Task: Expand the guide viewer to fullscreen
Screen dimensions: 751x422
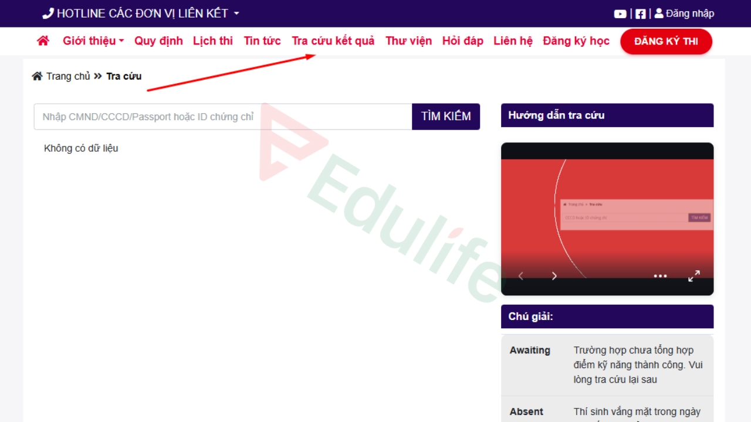Action: pos(694,276)
